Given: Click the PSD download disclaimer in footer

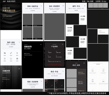Looking at the screenshot, I should coord(77,93).
